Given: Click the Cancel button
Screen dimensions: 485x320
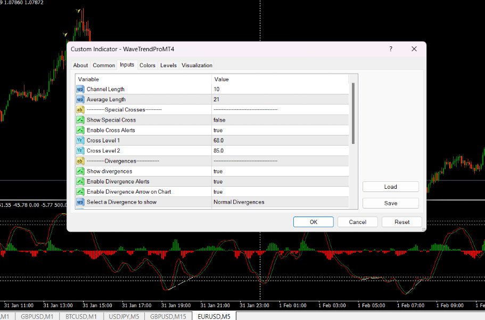Looking at the screenshot, I should 358,222.
